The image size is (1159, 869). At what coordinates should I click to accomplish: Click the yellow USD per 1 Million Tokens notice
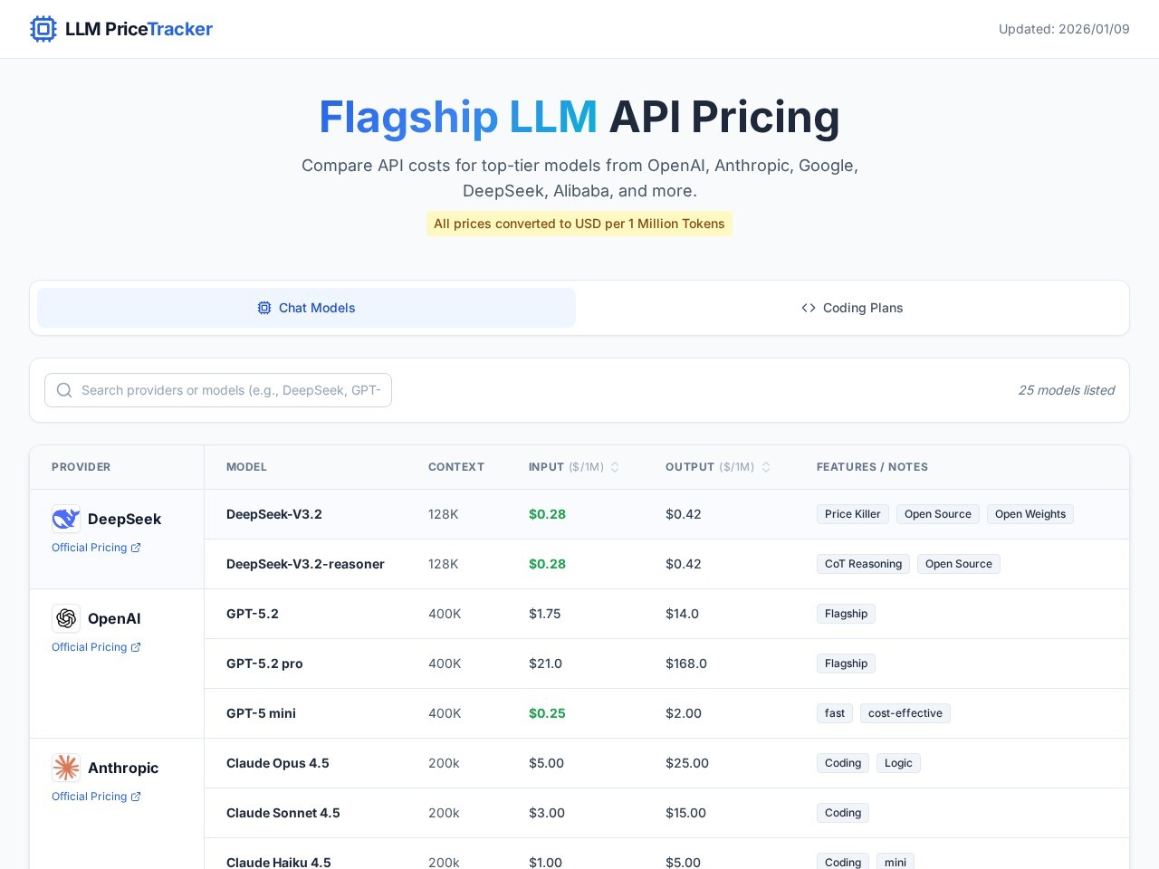tap(579, 224)
